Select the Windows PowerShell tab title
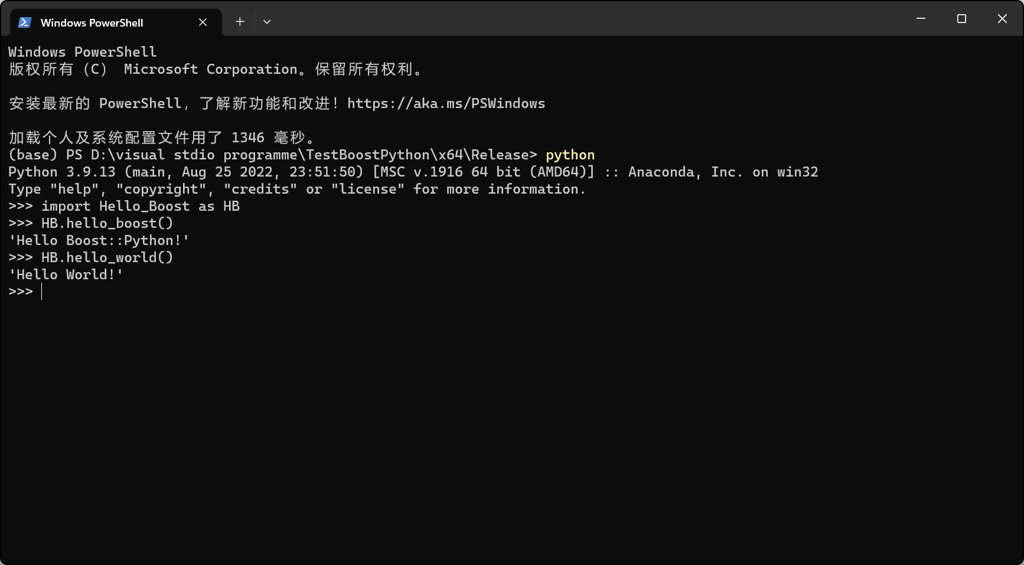 (92, 23)
